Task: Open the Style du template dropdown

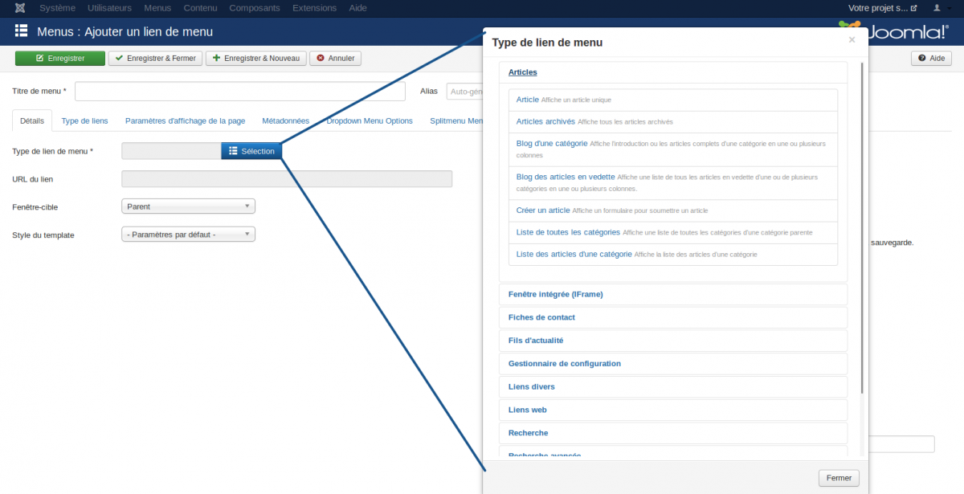Action: [188, 235]
